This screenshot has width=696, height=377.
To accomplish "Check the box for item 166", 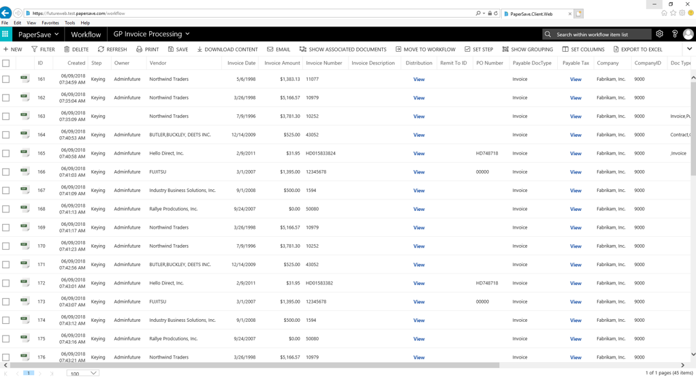I will point(5,171).
